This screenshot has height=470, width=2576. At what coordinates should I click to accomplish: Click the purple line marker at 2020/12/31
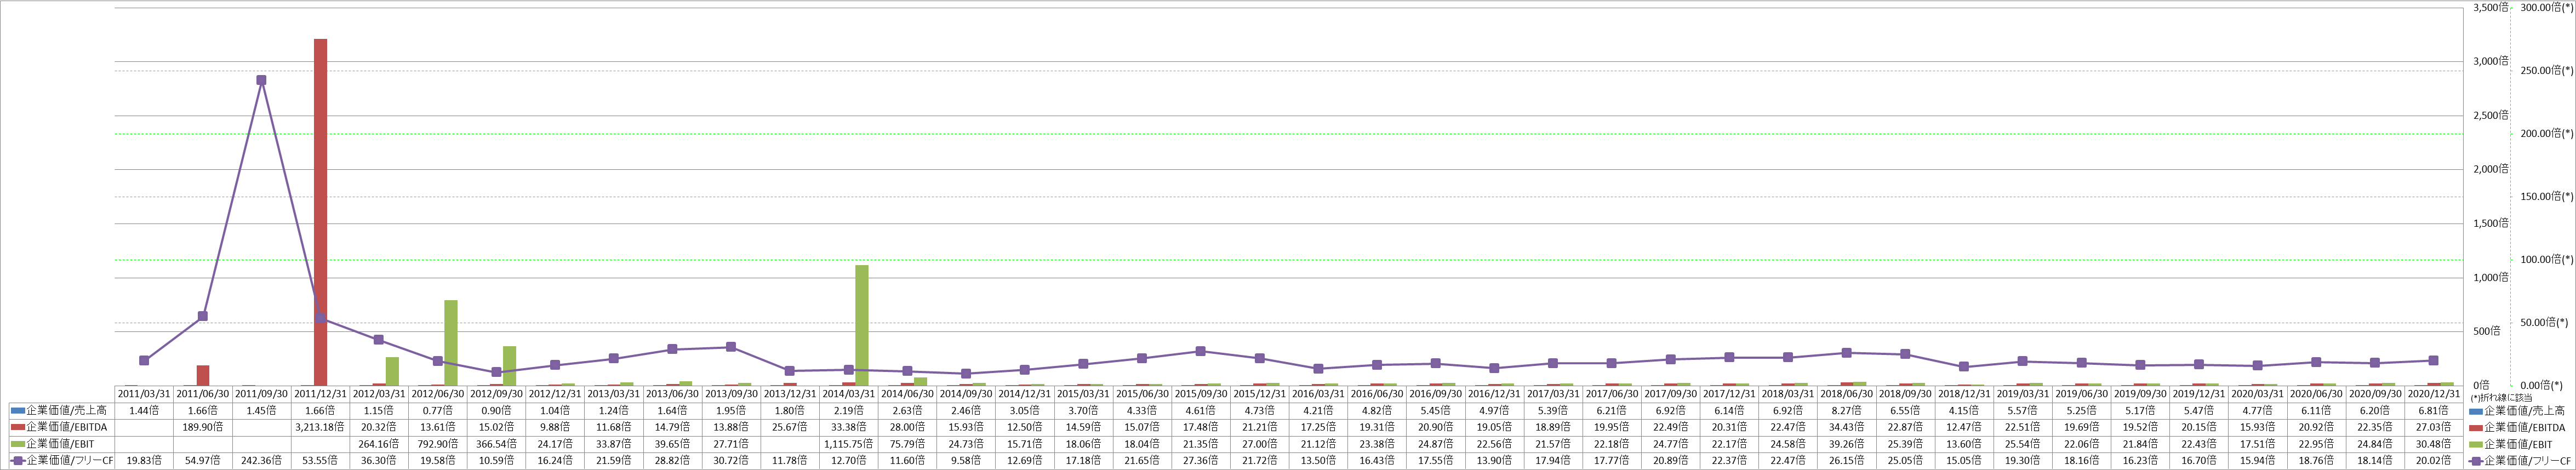pos(2433,360)
